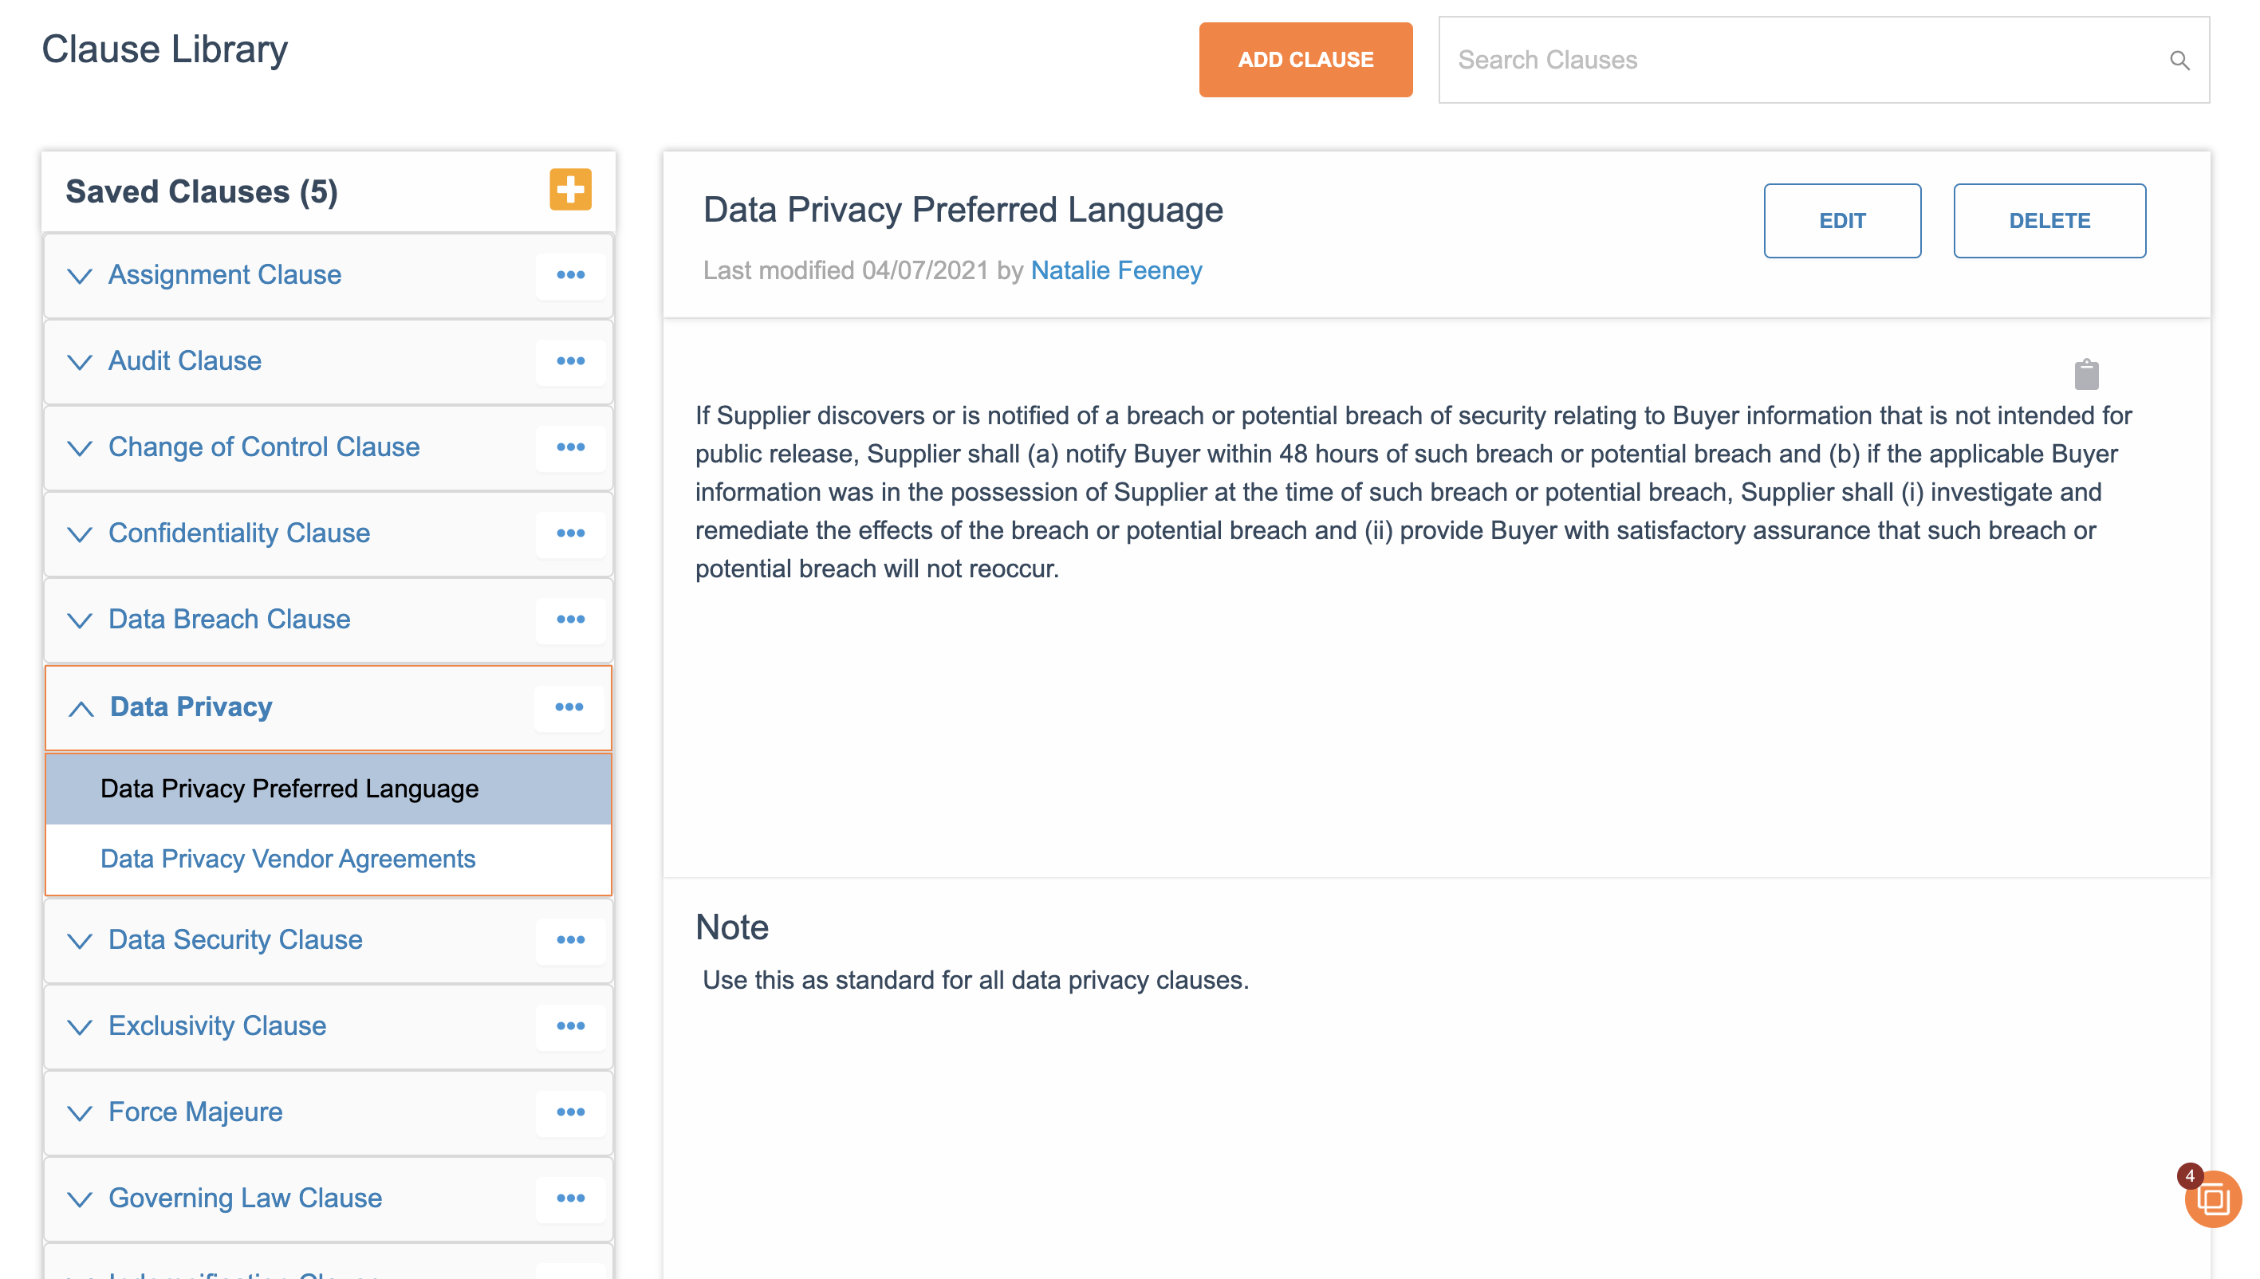This screenshot has width=2260, height=1279.
Task: Open Natalie Feeney's profile link
Action: point(1116,270)
